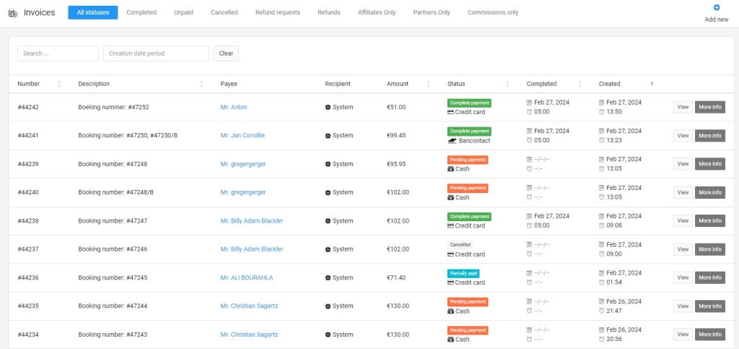The width and height of the screenshot is (739, 349).
Task: Click created calendar icon in row #44242
Action: tap(601, 103)
